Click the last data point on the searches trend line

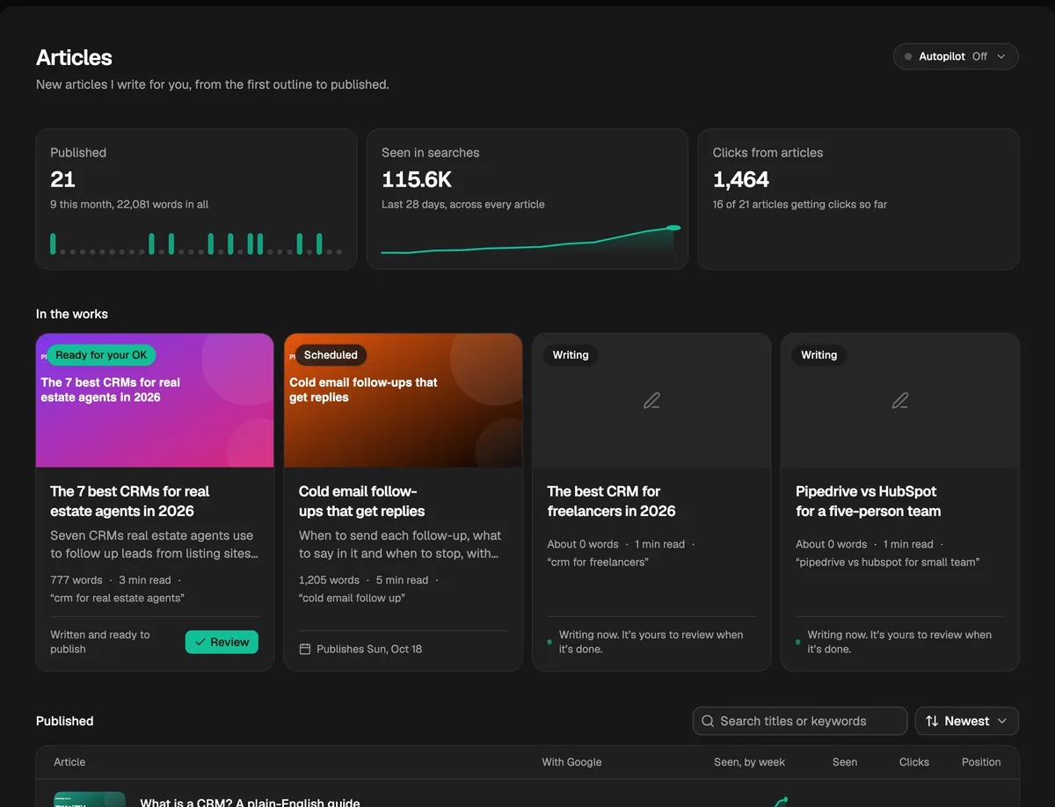click(x=673, y=228)
